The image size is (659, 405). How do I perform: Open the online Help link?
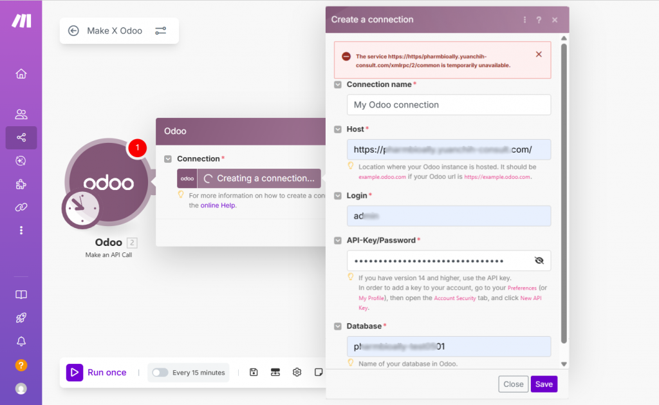pos(218,205)
